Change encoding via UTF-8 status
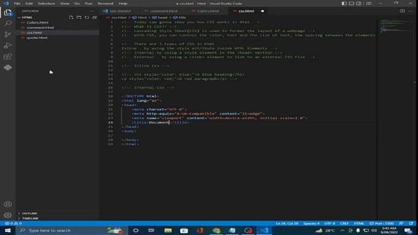This screenshot has width=418, height=235. [x=329, y=223]
